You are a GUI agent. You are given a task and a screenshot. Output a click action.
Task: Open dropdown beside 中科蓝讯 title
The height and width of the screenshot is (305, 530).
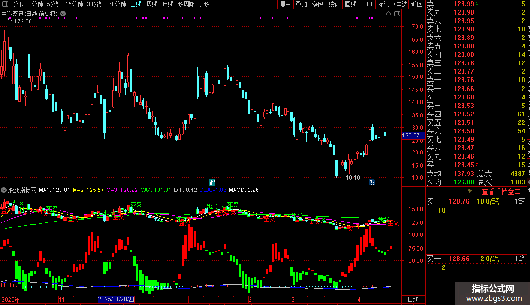[x=63, y=14]
